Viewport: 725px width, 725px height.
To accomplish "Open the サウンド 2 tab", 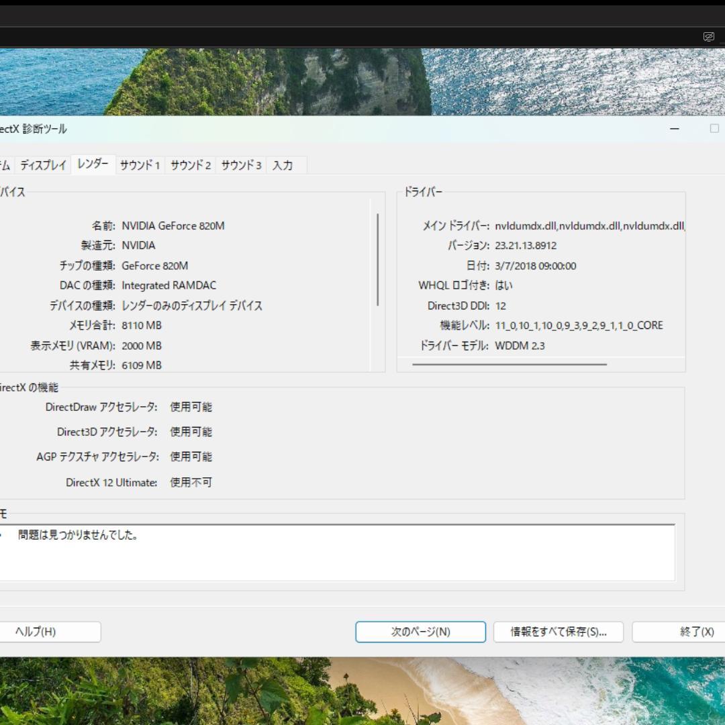I will 190,165.
